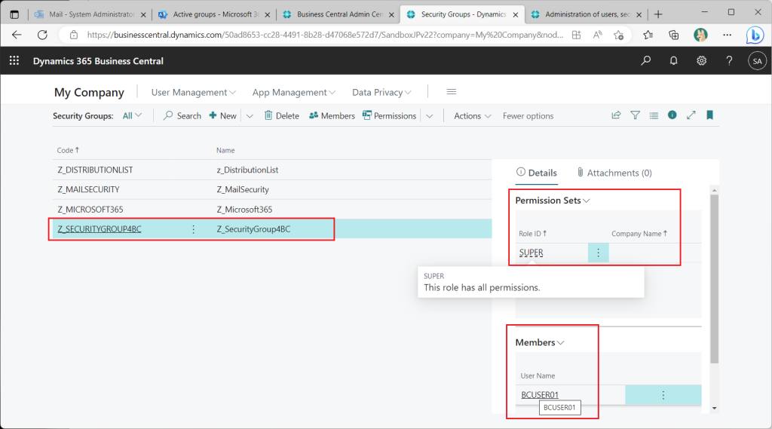
Task: Click the browser address bar URL
Action: (x=325, y=35)
